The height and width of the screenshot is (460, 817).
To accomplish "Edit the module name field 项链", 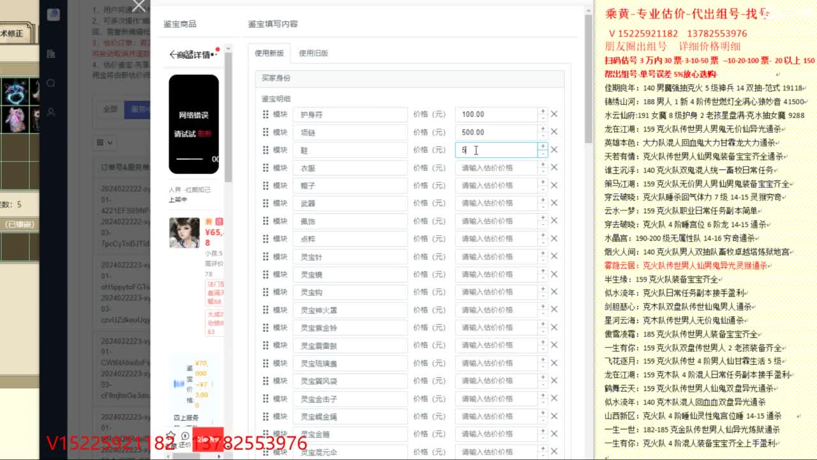I will [x=350, y=132].
